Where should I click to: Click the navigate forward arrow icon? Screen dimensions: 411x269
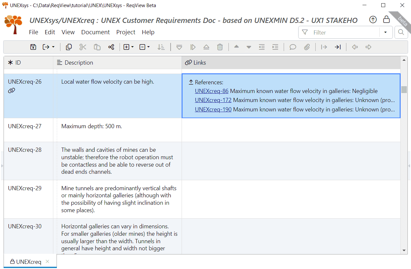click(368, 47)
